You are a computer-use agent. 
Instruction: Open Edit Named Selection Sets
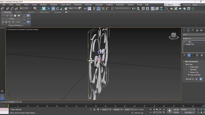[112, 9]
